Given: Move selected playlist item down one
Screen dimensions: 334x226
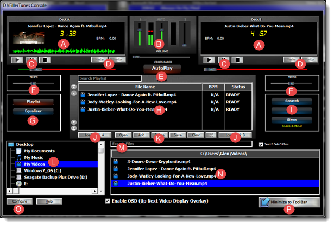Looking at the screenshot, I should tap(74, 122).
